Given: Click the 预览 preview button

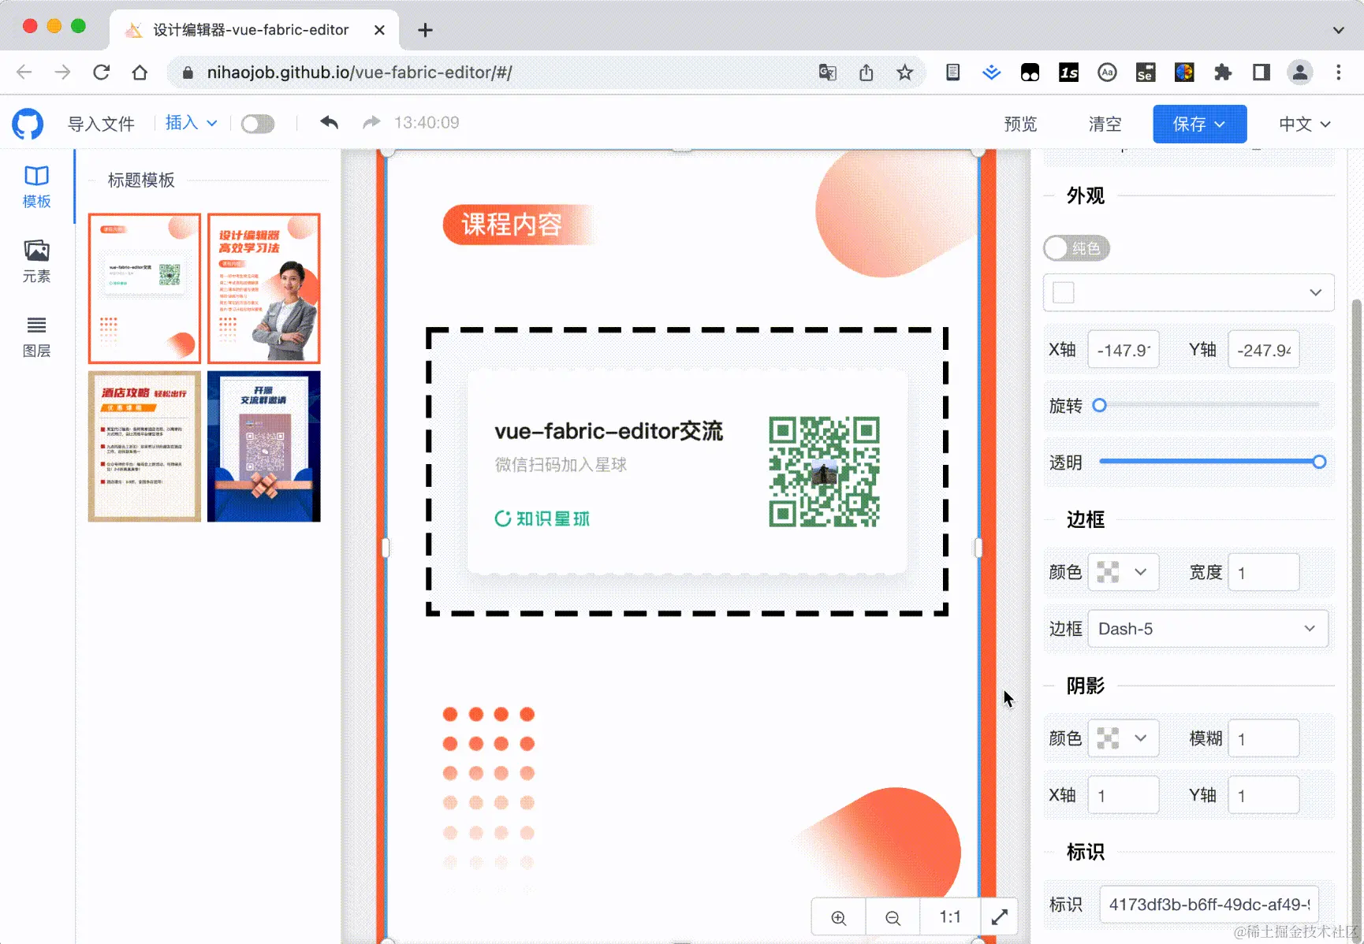Looking at the screenshot, I should (1020, 124).
